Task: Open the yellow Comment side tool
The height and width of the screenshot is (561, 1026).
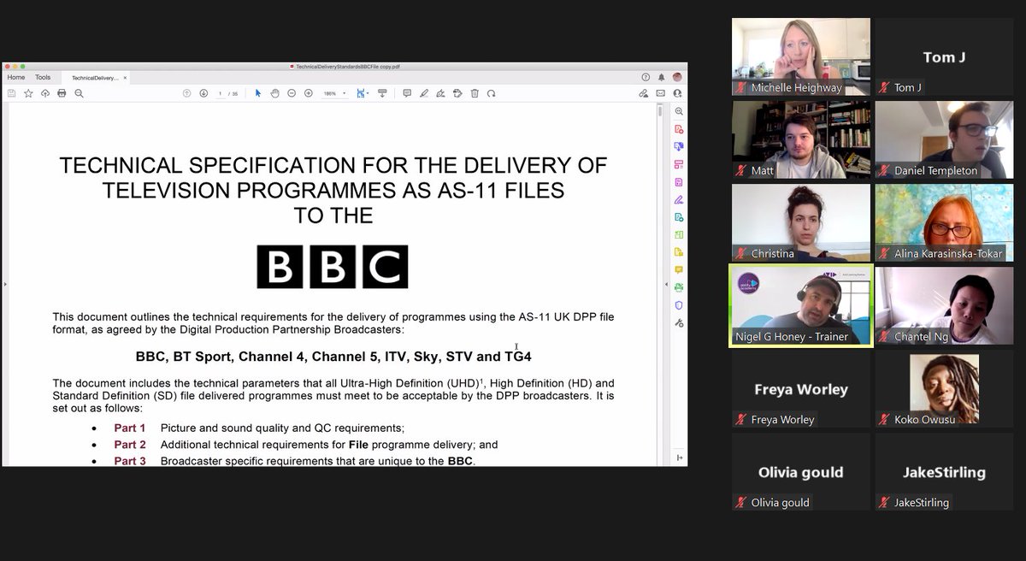Action: [x=679, y=269]
